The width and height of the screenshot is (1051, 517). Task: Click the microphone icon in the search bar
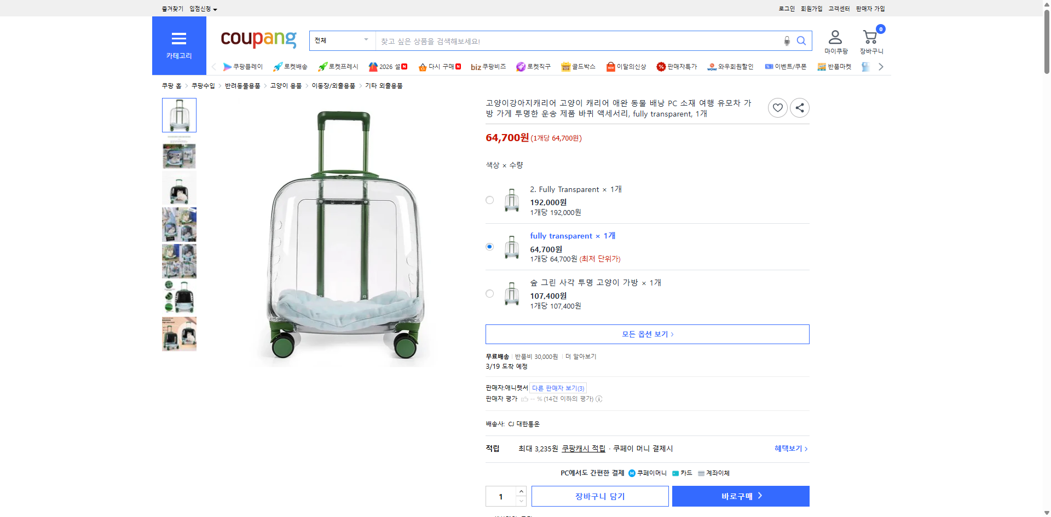pos(787,40)
